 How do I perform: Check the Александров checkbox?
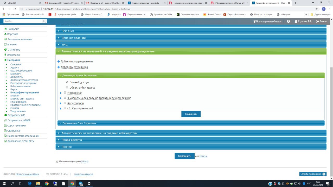coord(65,103)
